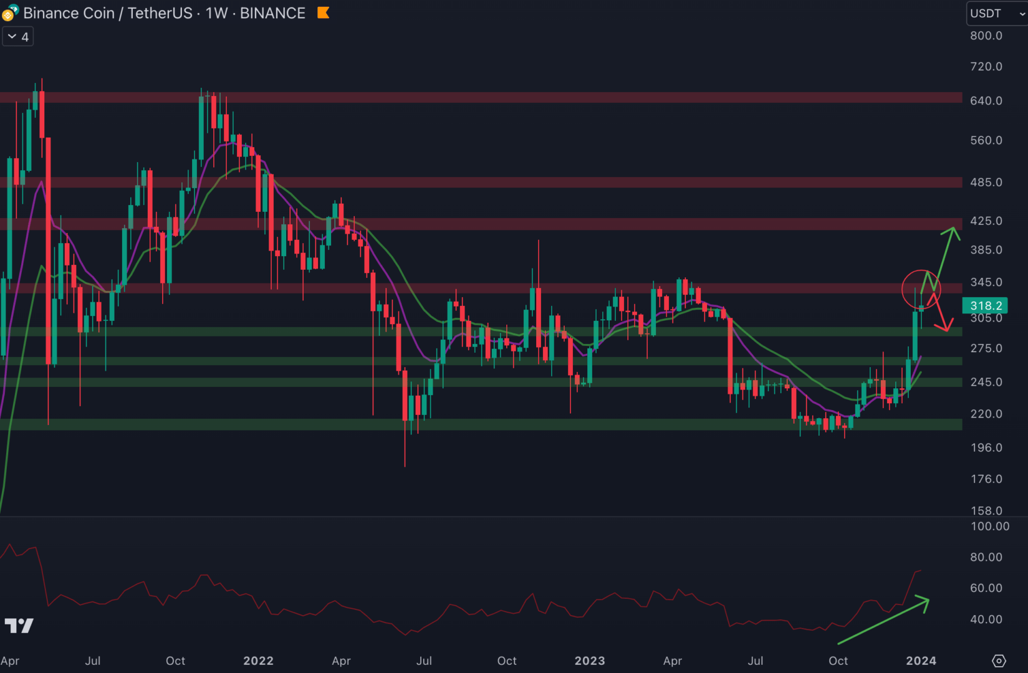Image resolution: width=1028 pixels, height=673 pixels.
Task: Click the orange flag icon beside BINANCE
Action: click(x=323, y=12)
